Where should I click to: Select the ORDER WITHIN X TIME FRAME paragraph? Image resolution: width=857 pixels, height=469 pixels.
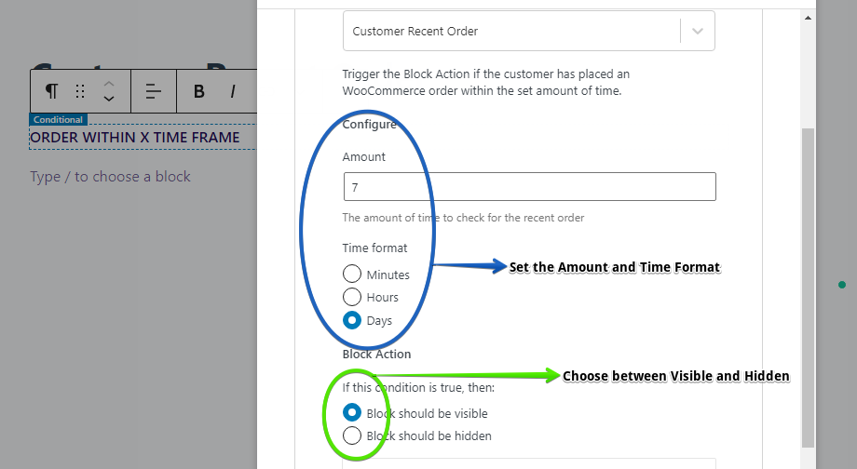135,137
